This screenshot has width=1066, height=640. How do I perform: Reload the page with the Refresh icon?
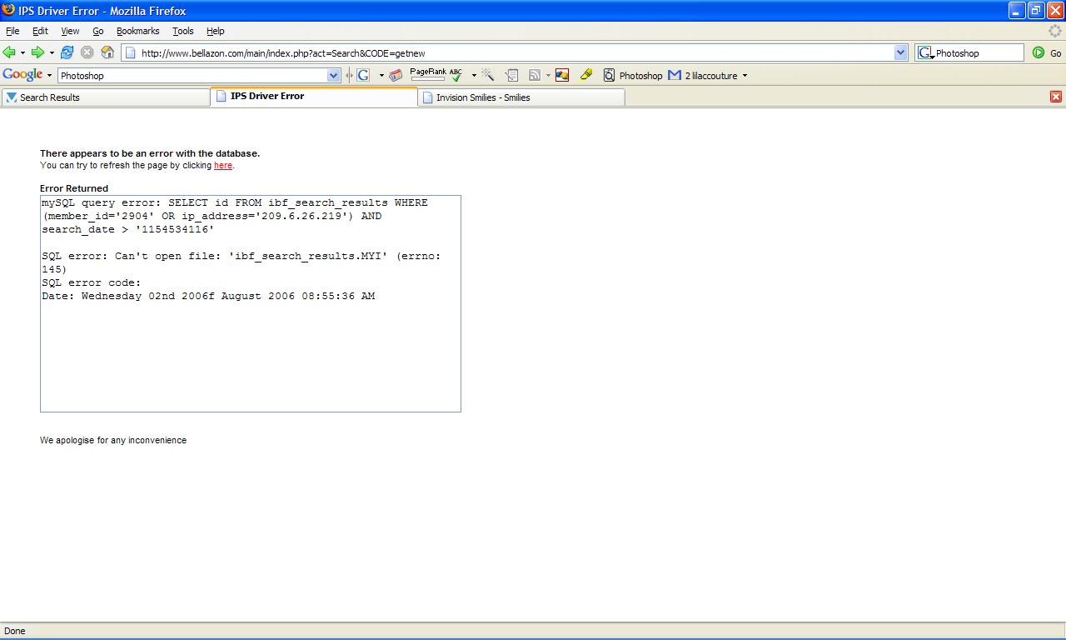coord(67,52)
